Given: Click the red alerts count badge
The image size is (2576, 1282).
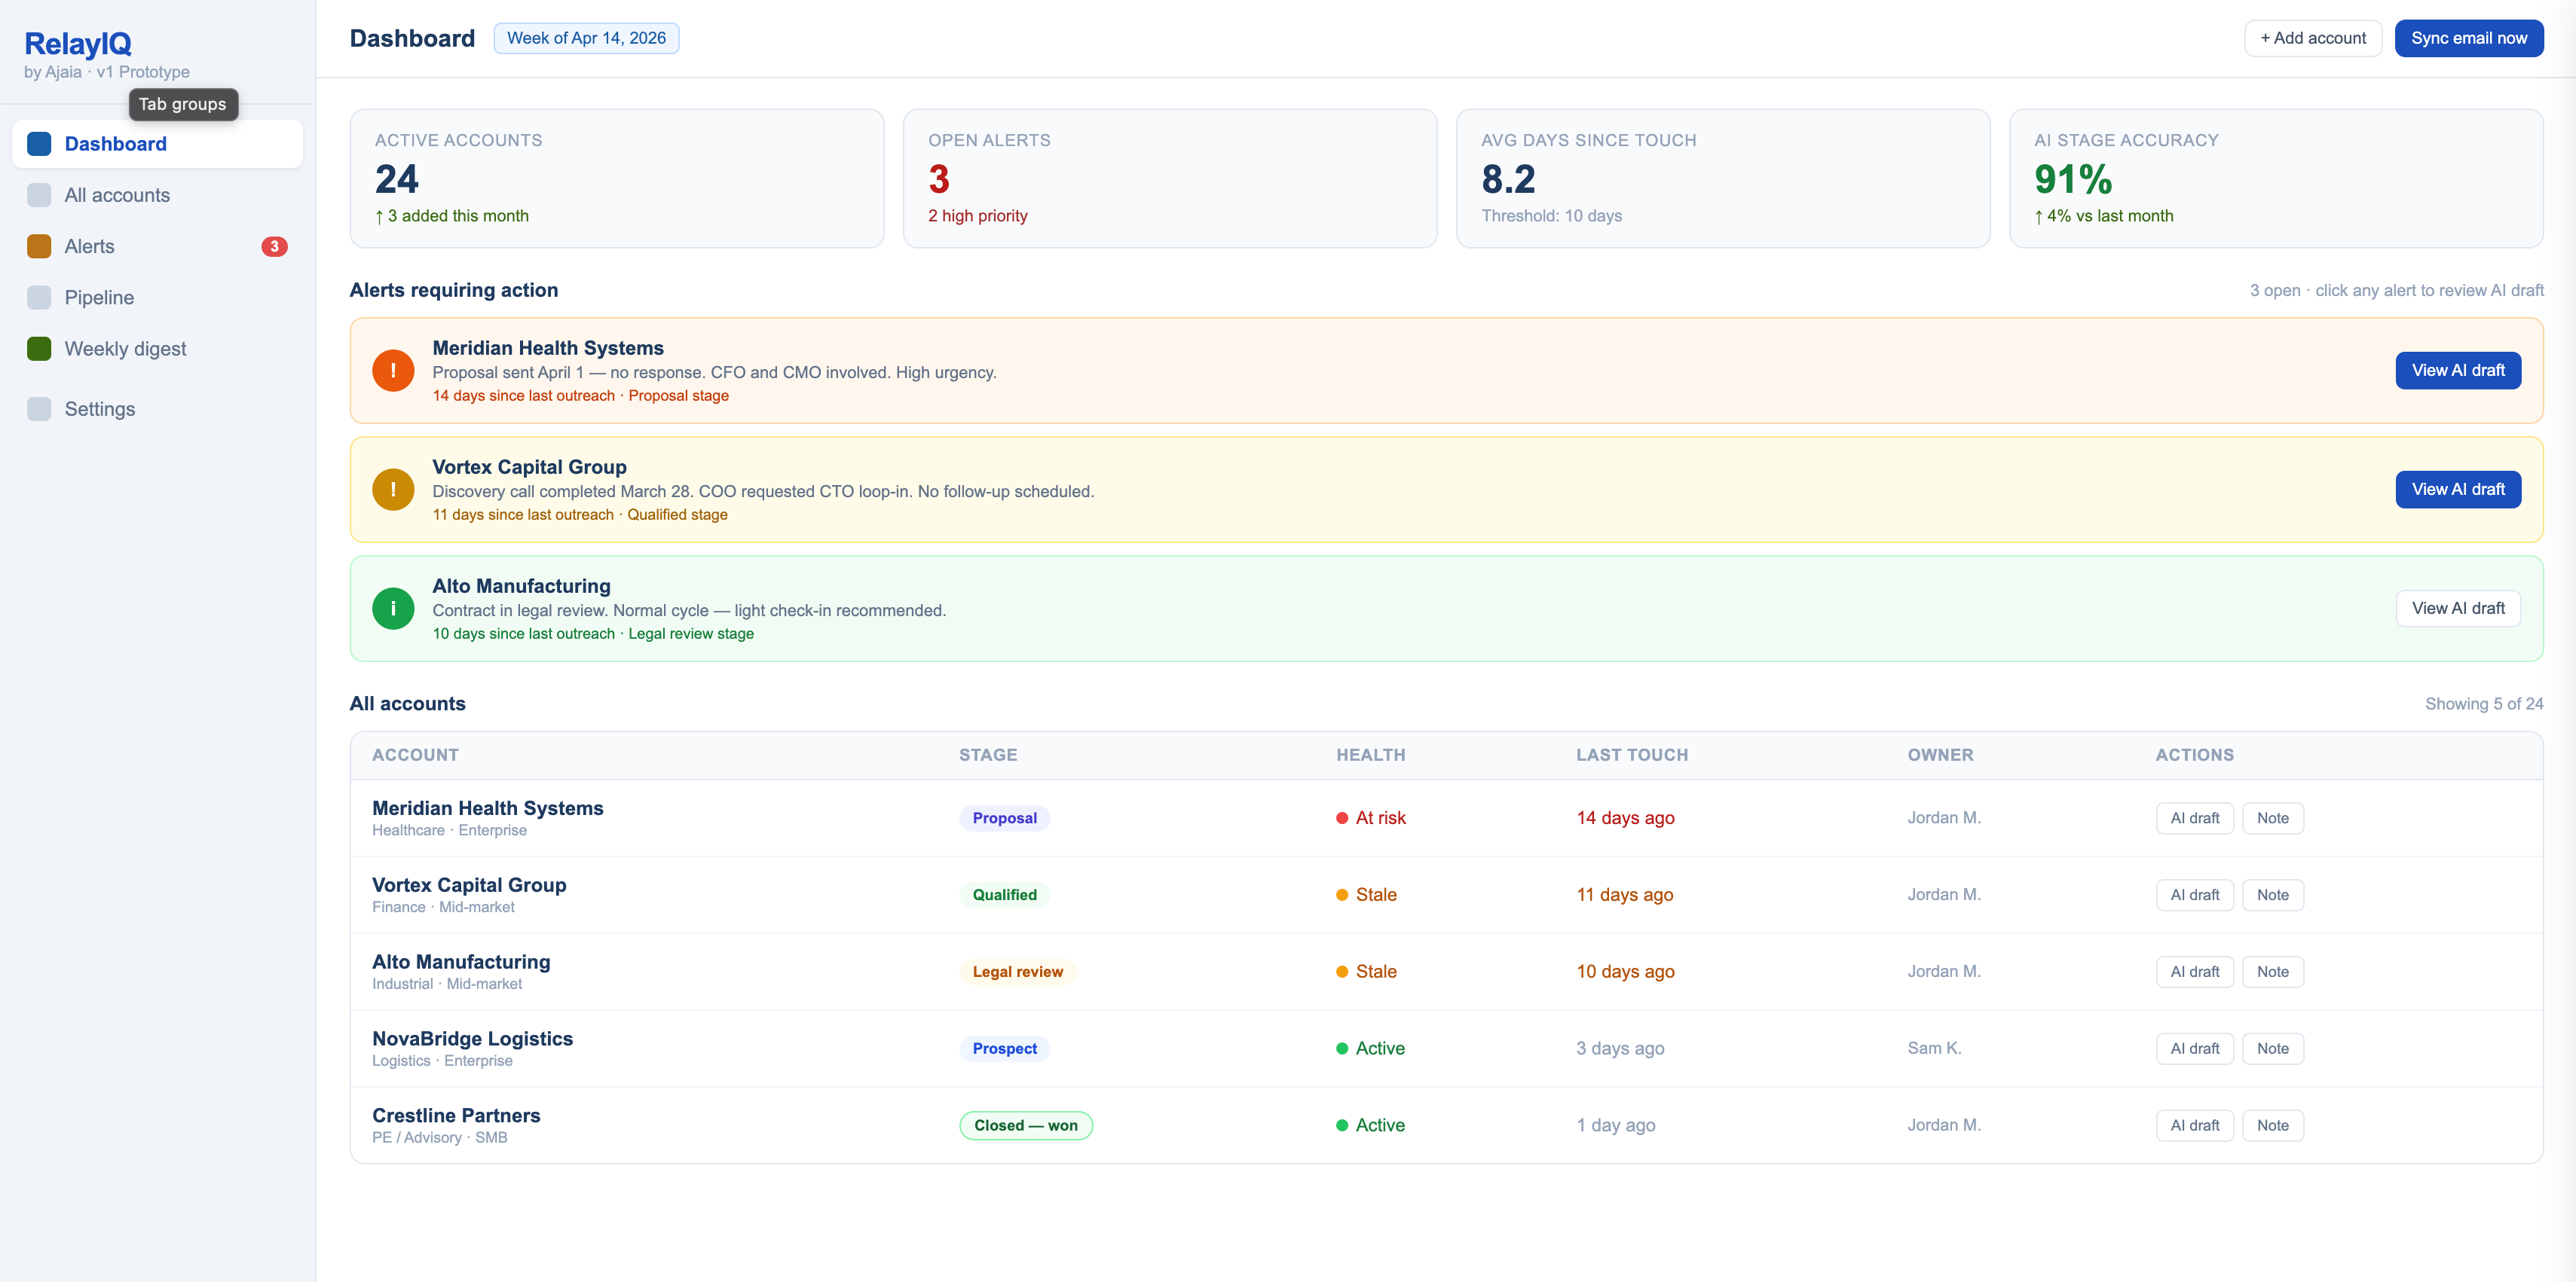Looking at the screenshot, I should tap(274, 246).
